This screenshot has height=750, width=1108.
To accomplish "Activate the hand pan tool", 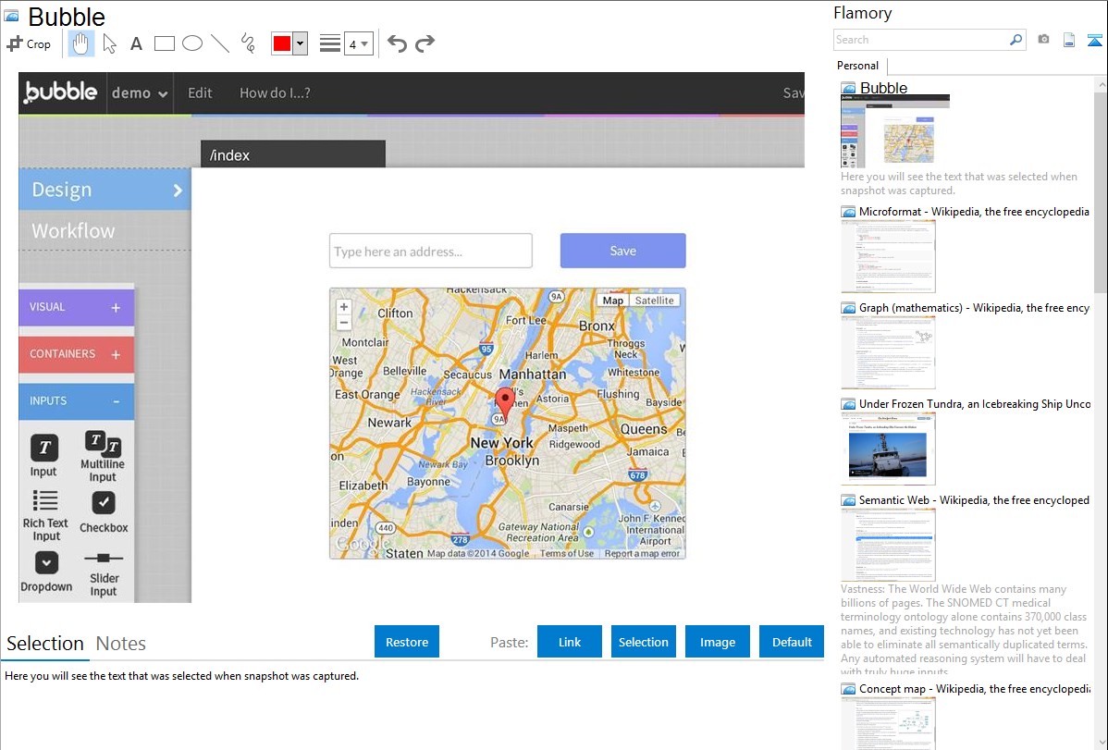I will click(81, 43).
